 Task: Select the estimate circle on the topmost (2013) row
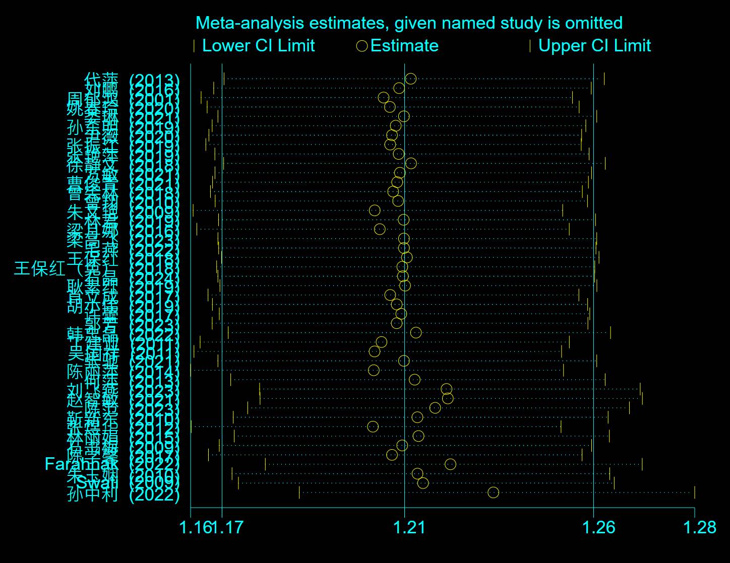tap(411, 79)
